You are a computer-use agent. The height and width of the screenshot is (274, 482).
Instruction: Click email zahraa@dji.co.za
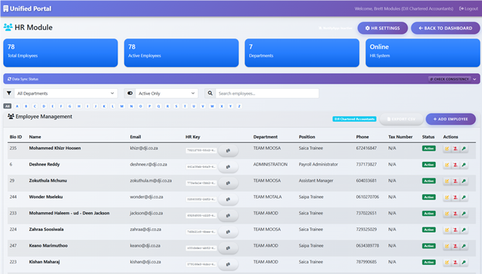tap(145, 229)
